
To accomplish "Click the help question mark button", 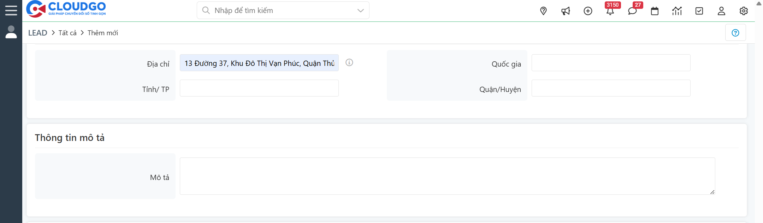I will coord(735,33).
